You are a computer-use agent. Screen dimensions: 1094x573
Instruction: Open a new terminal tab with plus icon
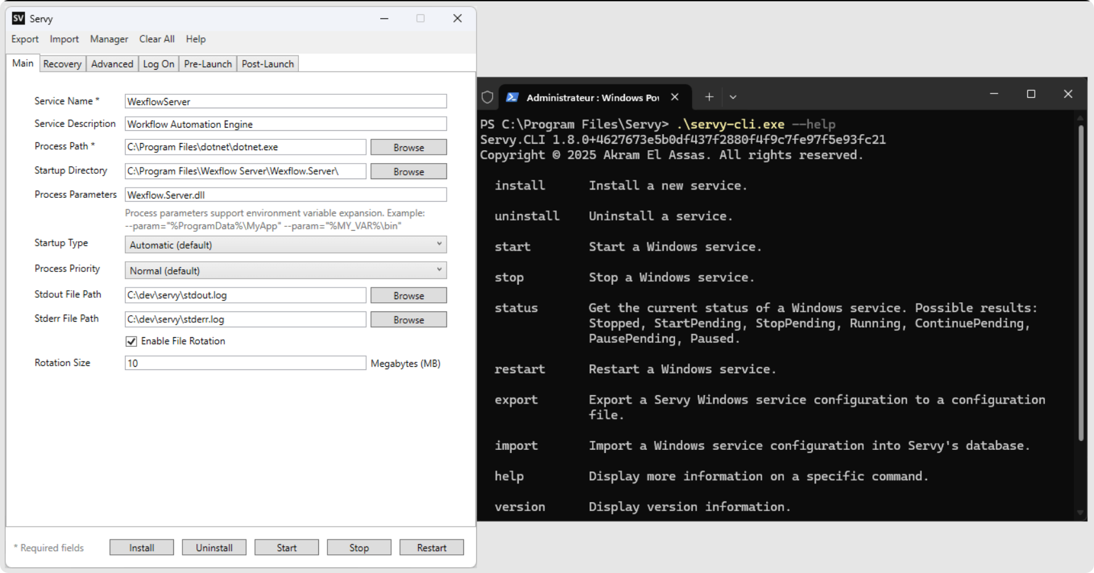coord(709,97)
